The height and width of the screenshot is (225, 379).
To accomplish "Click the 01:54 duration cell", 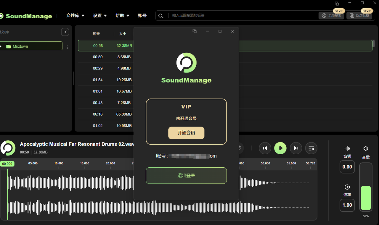I will point(98,80).
